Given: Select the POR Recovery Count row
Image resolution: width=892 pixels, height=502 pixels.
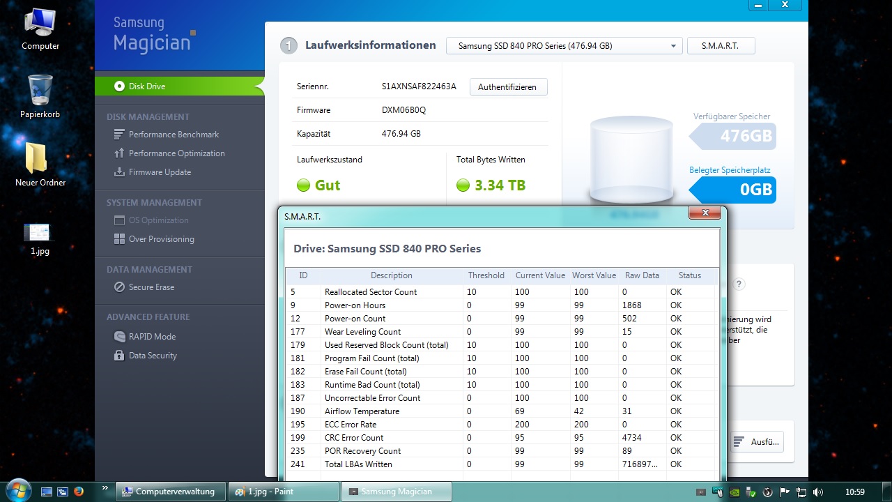Looking at the screenshot, I should tap(500, 451).
